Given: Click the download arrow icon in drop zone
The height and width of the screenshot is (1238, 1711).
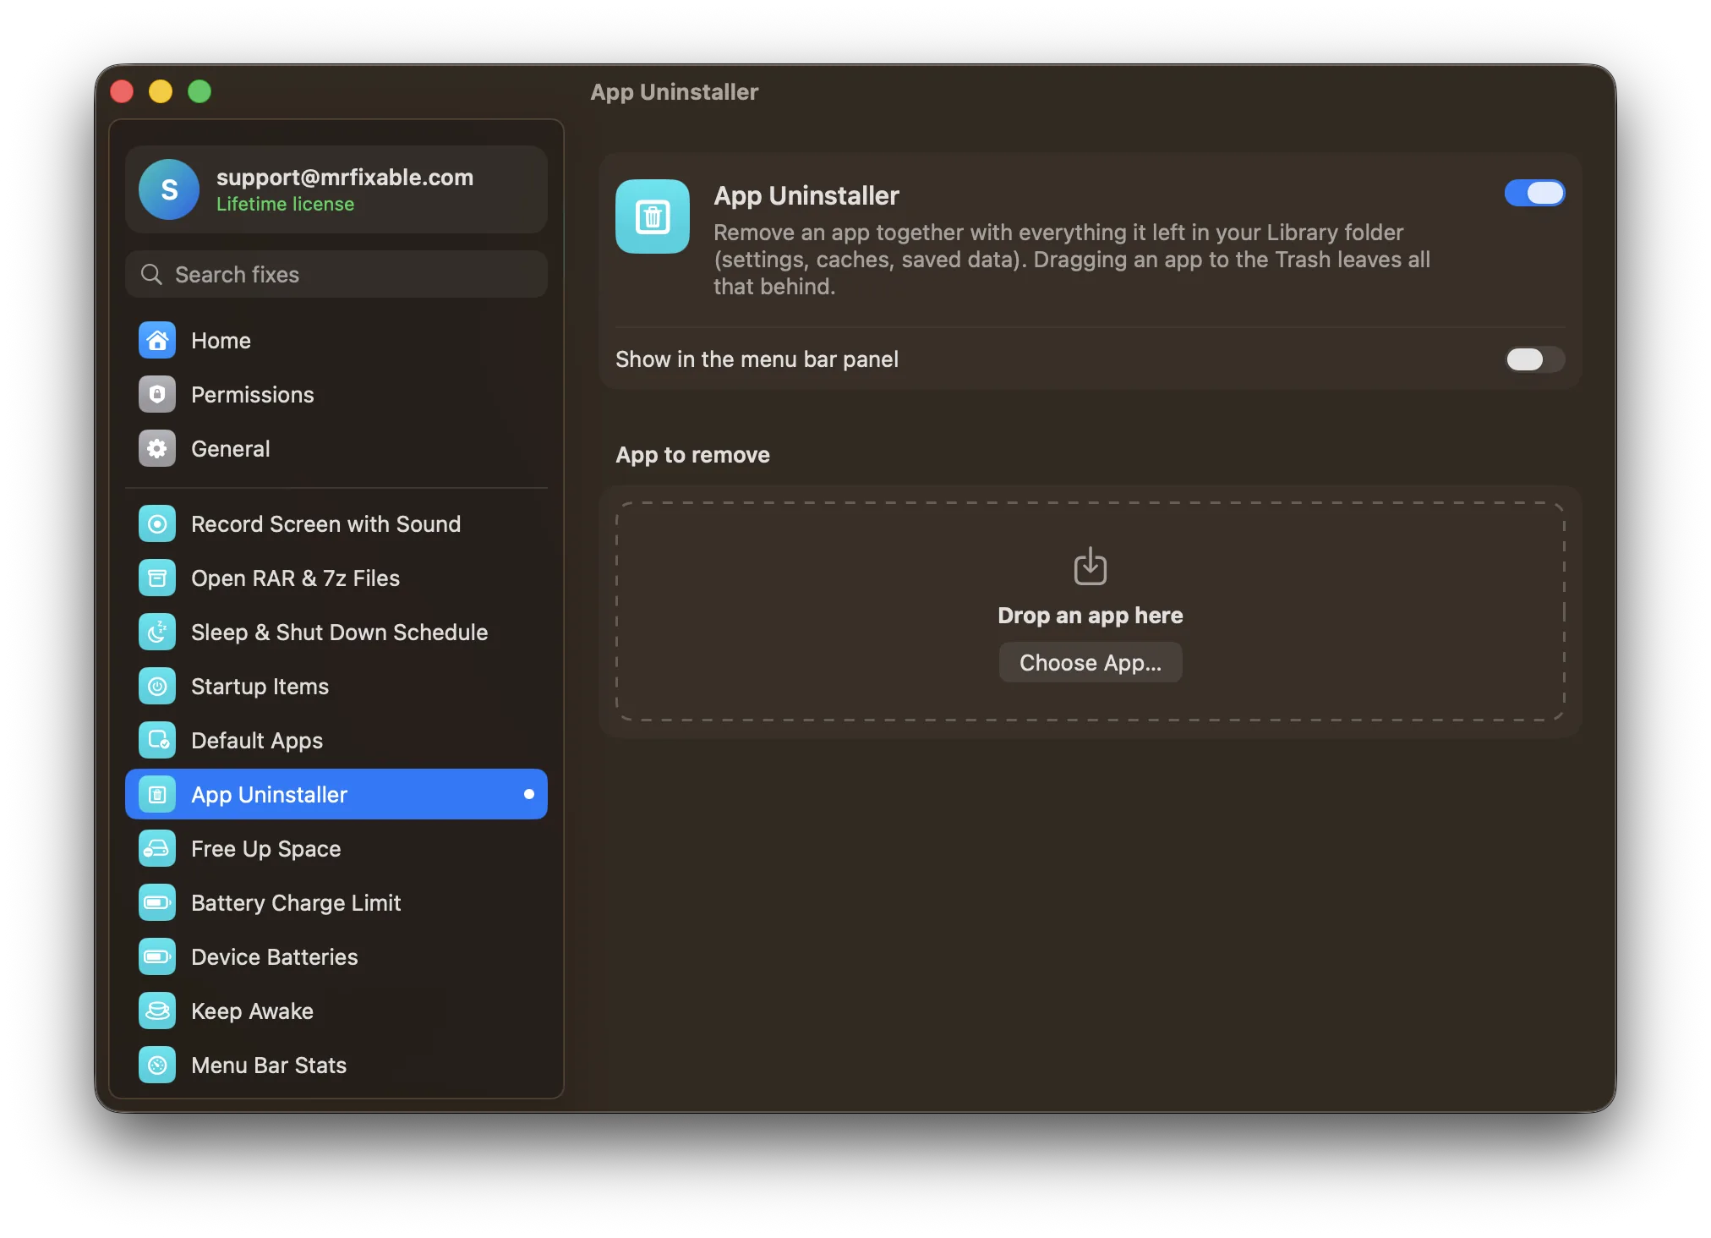Looking at the screenshot, I should coord(1091,567).
